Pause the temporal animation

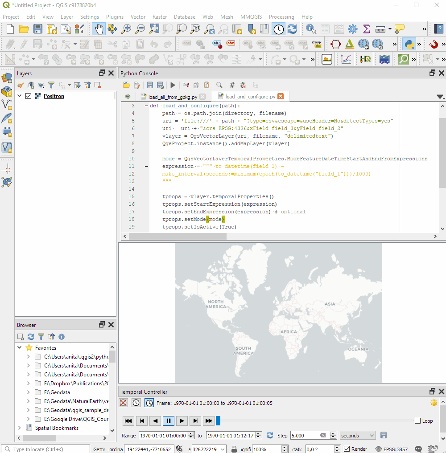169,420
